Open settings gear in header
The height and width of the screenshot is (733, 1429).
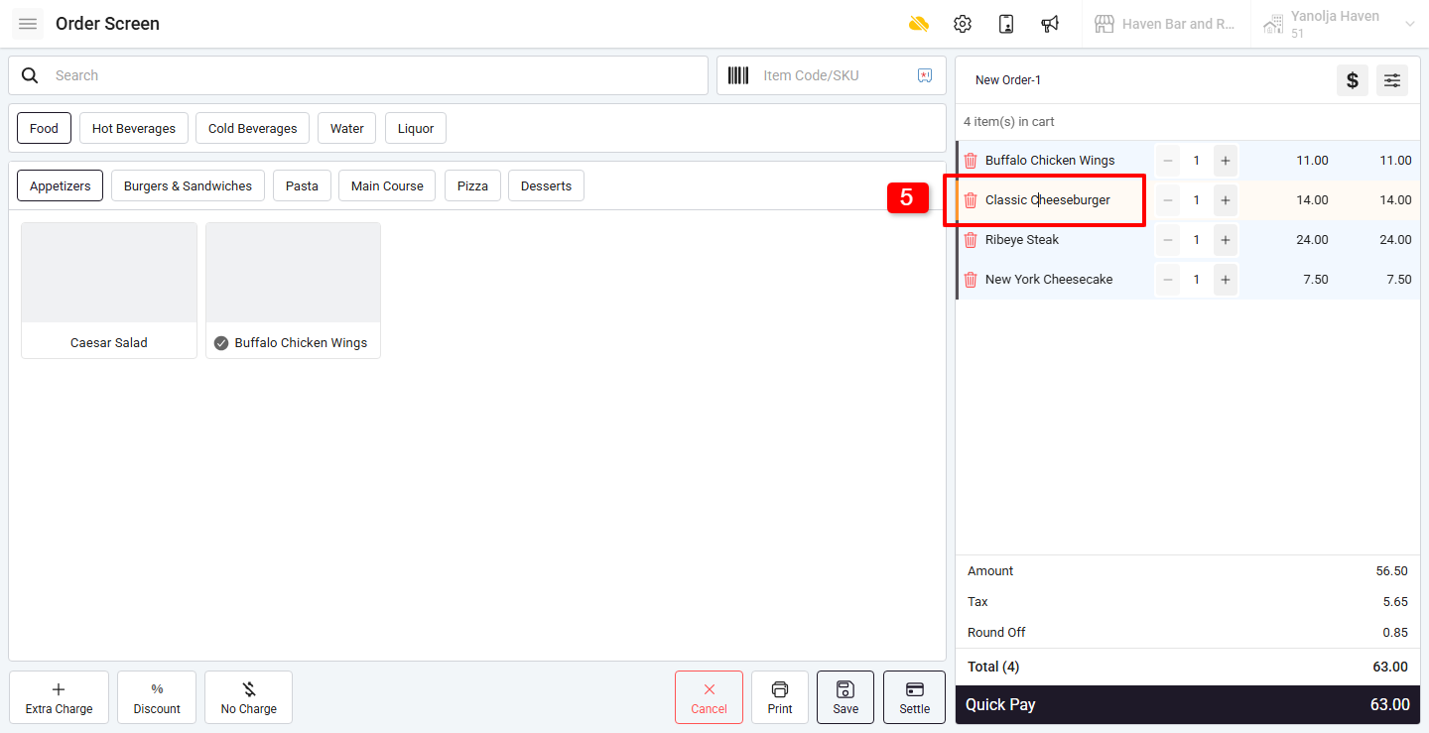click(x=963, y=24)
